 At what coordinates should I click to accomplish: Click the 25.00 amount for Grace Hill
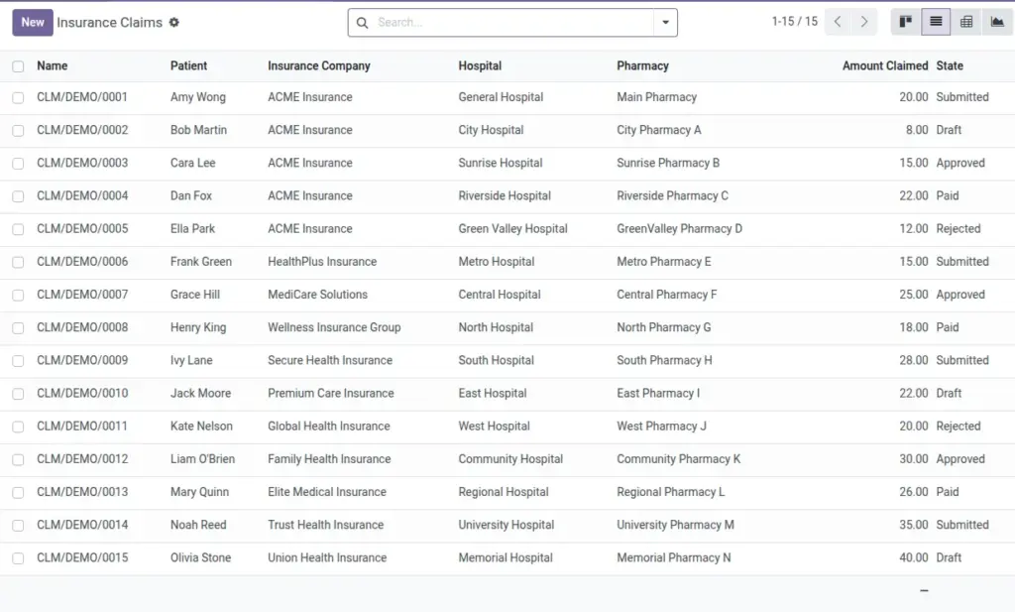pyautogui.click(x=913, y=294)
